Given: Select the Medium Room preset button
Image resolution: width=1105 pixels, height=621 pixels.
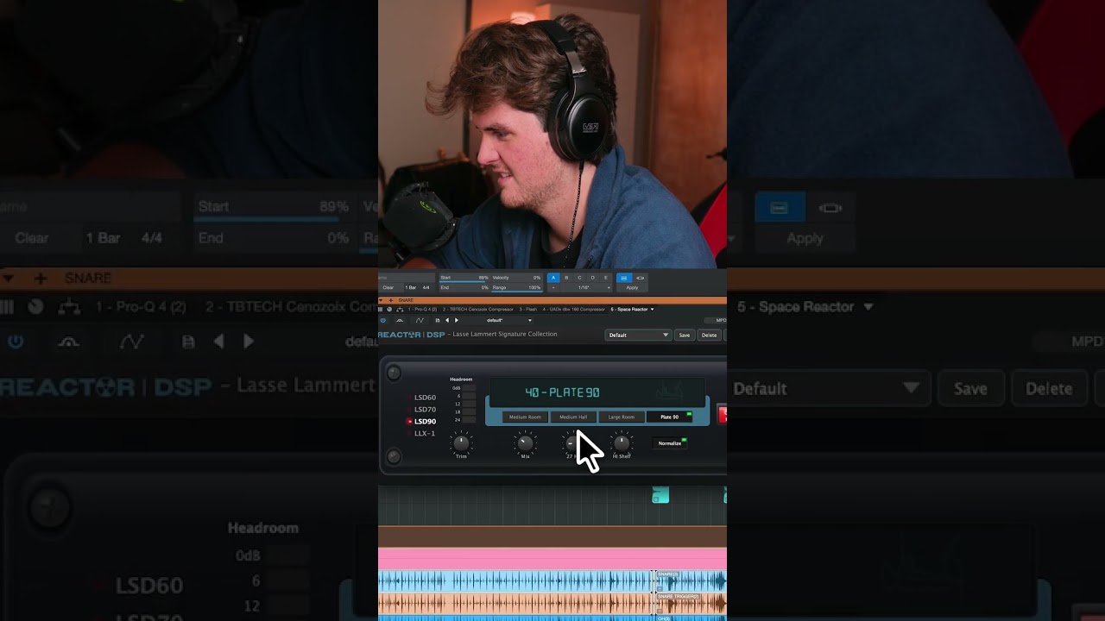Looking at the screenshot, I should (525, 417).
